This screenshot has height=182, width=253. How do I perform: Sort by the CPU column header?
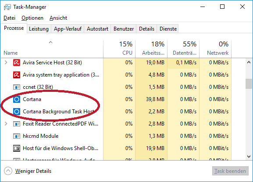click(119, 49)
